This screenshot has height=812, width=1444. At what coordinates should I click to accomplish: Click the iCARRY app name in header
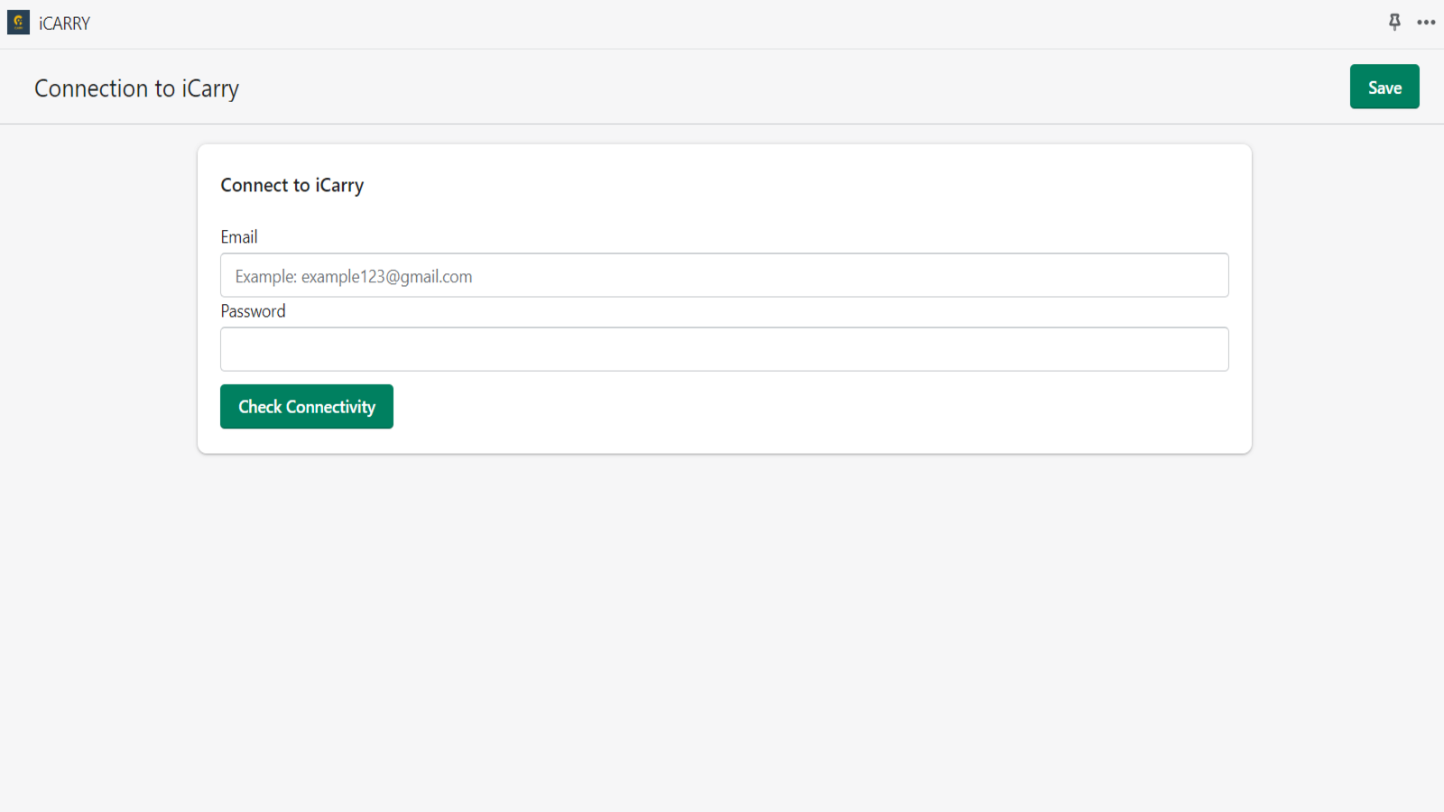(x=65, y=23)
